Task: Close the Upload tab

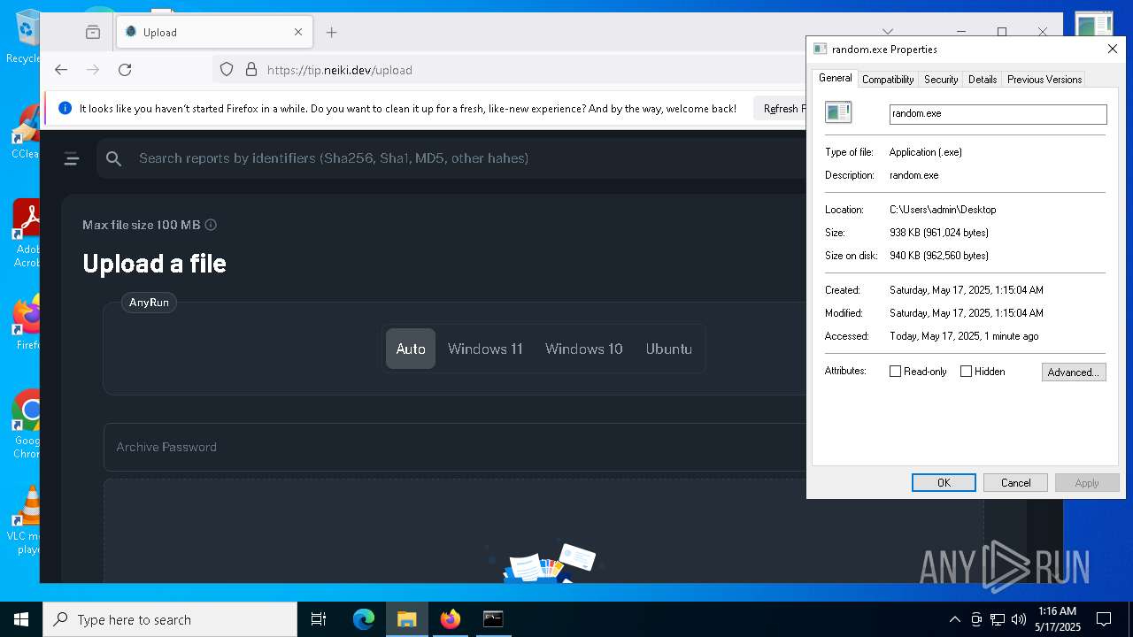Action: [298, 33]
